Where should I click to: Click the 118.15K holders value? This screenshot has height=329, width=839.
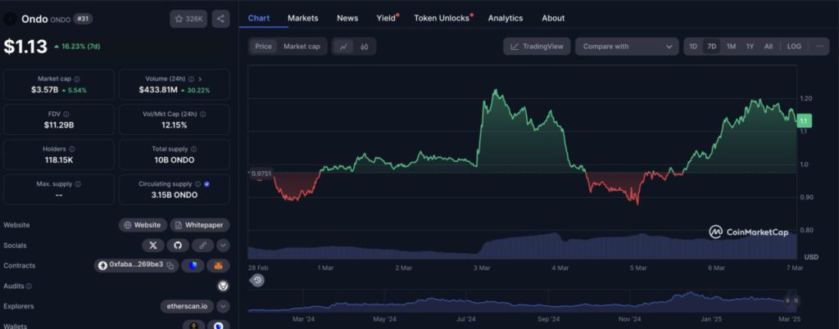(x=59, y=160)
